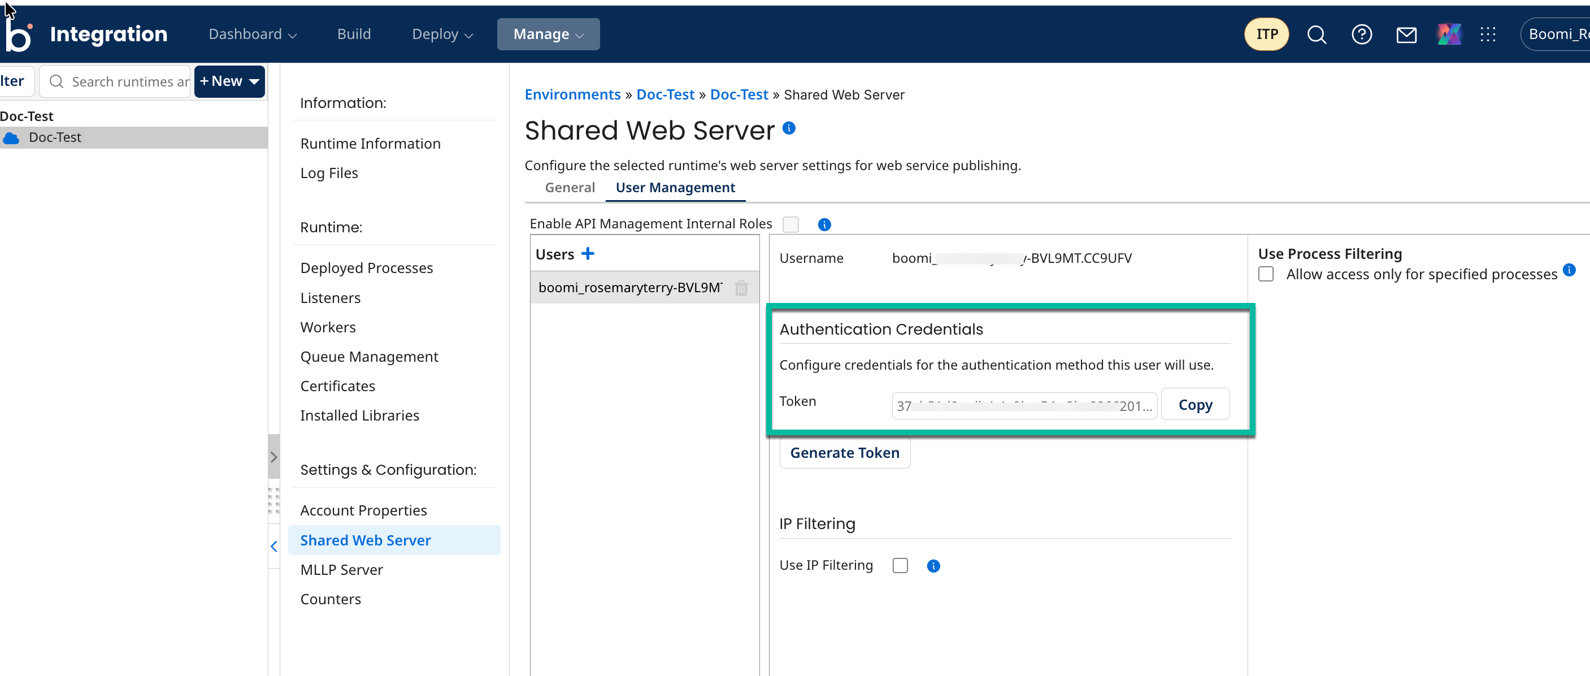The image size is (1590, 676).
Task: Delete the boomi_rosemaryterry user via trash icon
Action: 741,288
